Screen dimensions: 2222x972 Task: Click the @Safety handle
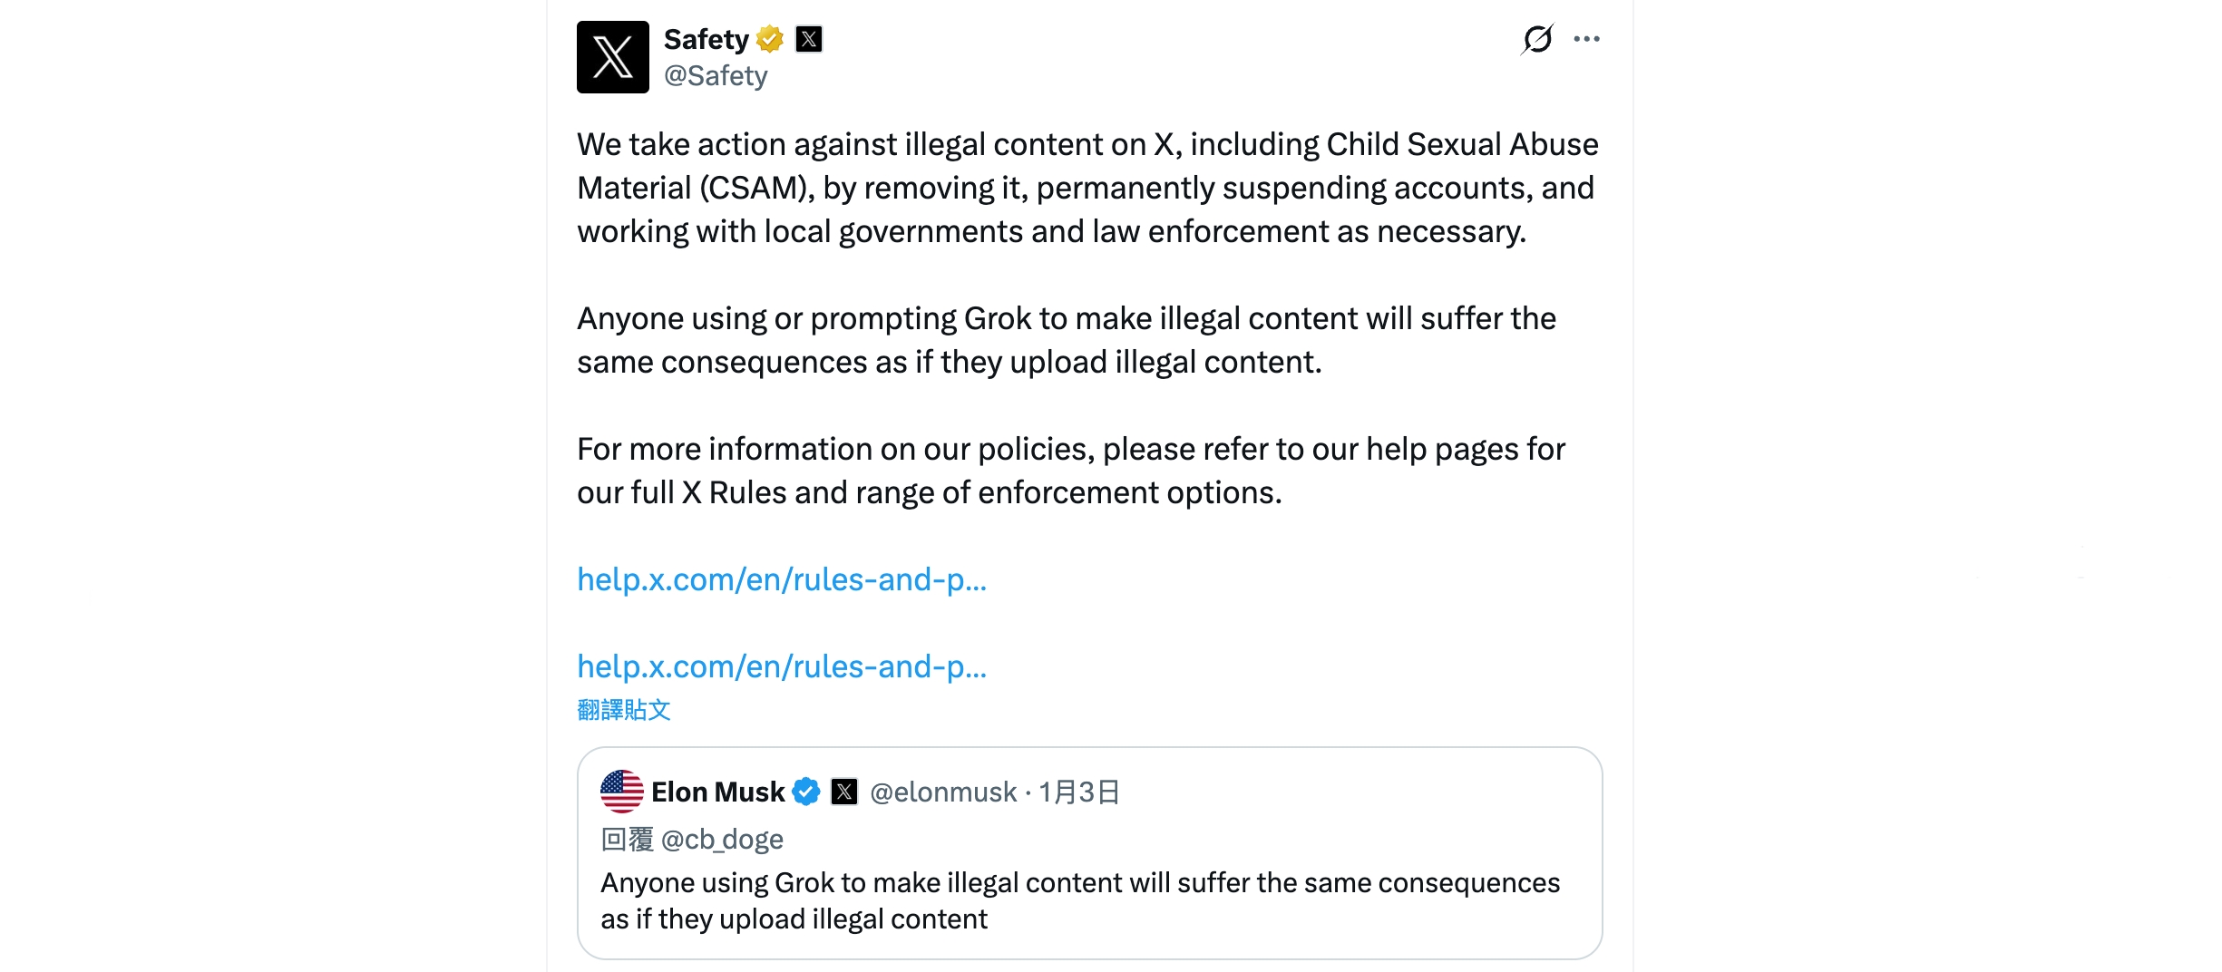click(716, 76)
